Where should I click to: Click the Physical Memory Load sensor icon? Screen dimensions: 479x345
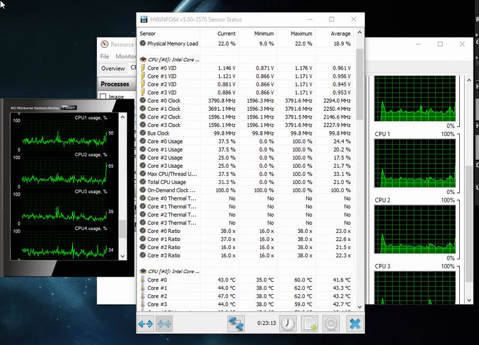click(x=143, y=43)
